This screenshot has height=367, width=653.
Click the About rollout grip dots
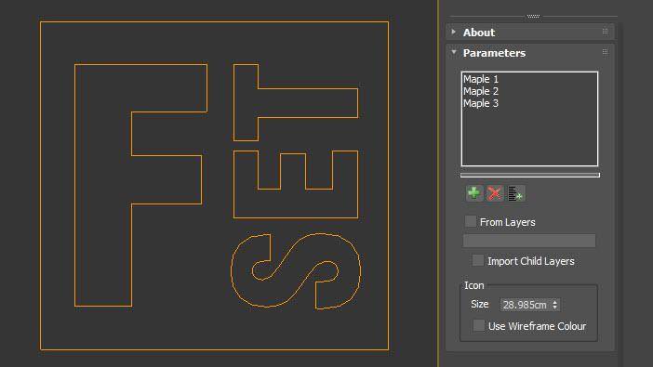[x=606, y=32]
